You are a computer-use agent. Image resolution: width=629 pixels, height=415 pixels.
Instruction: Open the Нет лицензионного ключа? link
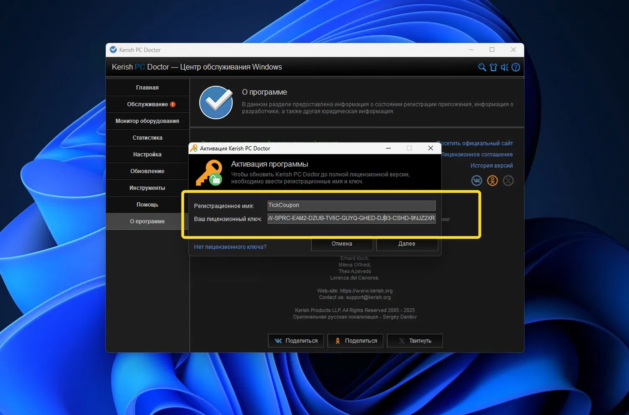[x=230, y=247]
